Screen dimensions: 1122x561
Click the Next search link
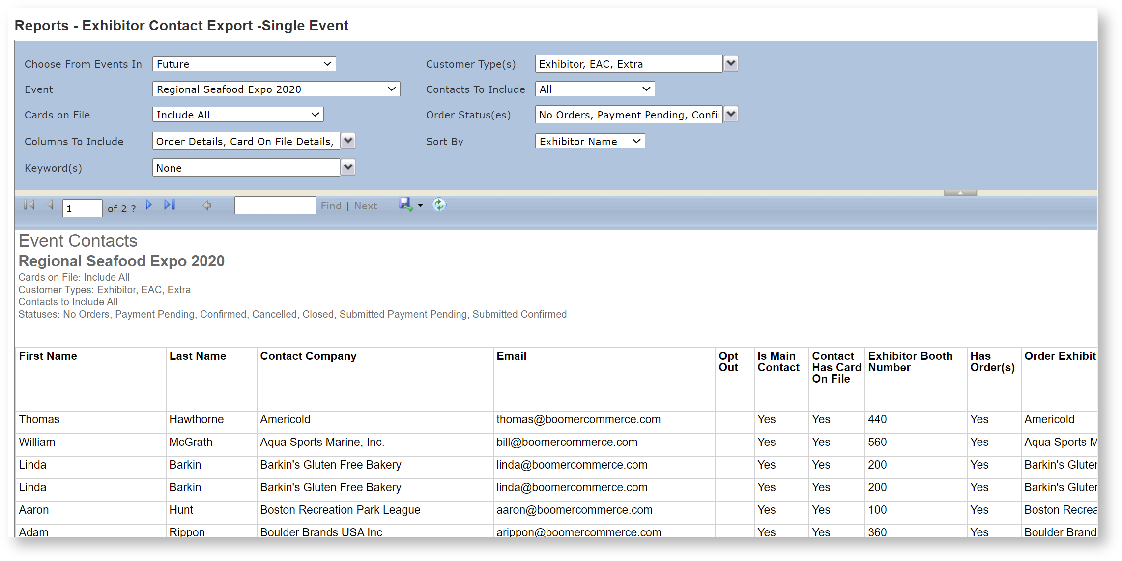pos(366,206)
